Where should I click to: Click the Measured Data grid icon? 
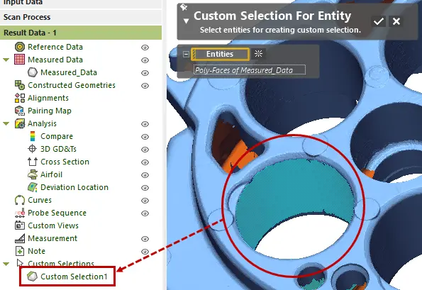coord(20,60)
